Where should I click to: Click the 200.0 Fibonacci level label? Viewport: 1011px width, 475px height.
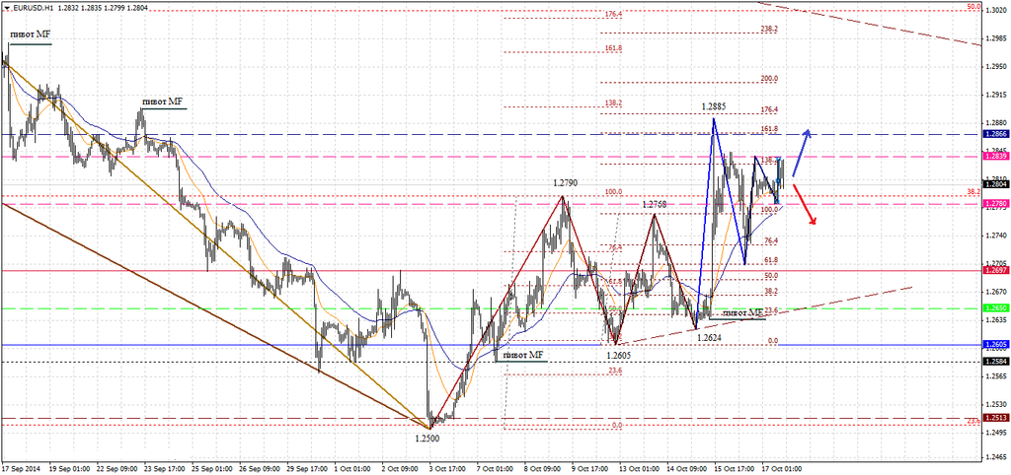coord(769,79)
